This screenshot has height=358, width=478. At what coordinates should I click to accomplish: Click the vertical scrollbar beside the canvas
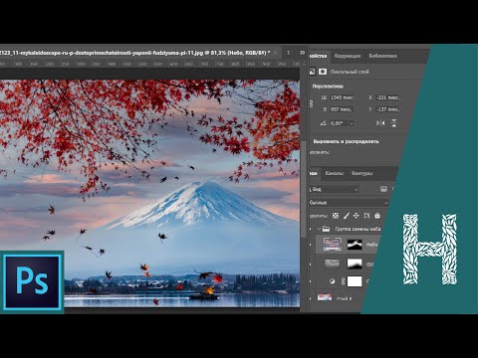(304, 189)
